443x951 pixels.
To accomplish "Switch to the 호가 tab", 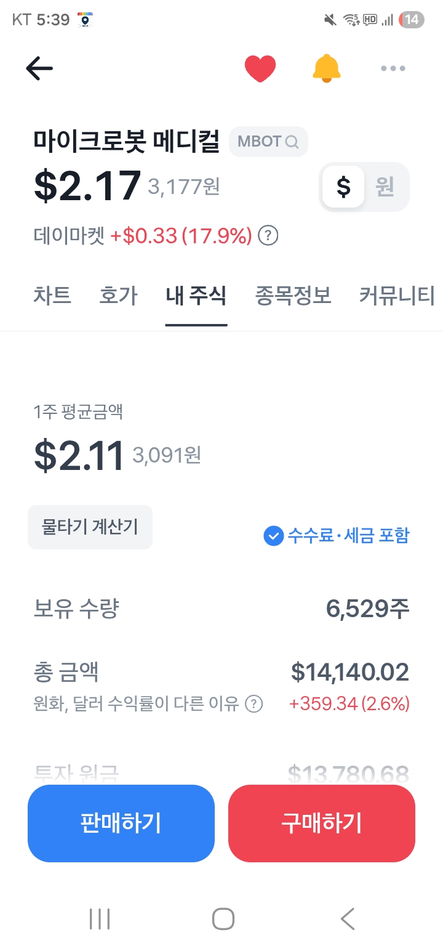I will (x=118, y=296).
